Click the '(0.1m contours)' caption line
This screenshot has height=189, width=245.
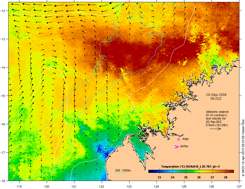[x=216, y=115]
